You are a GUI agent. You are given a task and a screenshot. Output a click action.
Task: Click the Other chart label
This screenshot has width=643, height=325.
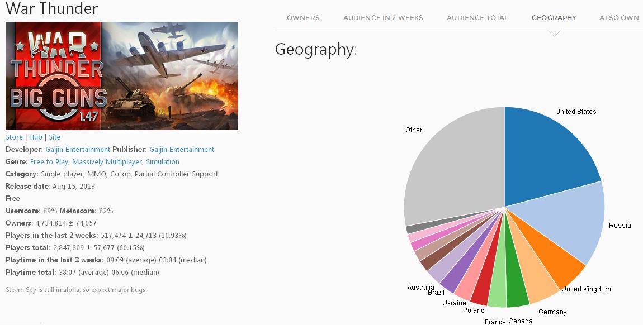(413, 130)
